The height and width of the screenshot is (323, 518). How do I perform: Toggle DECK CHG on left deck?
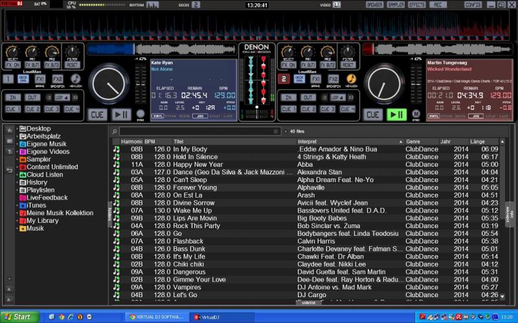point(23,79)
